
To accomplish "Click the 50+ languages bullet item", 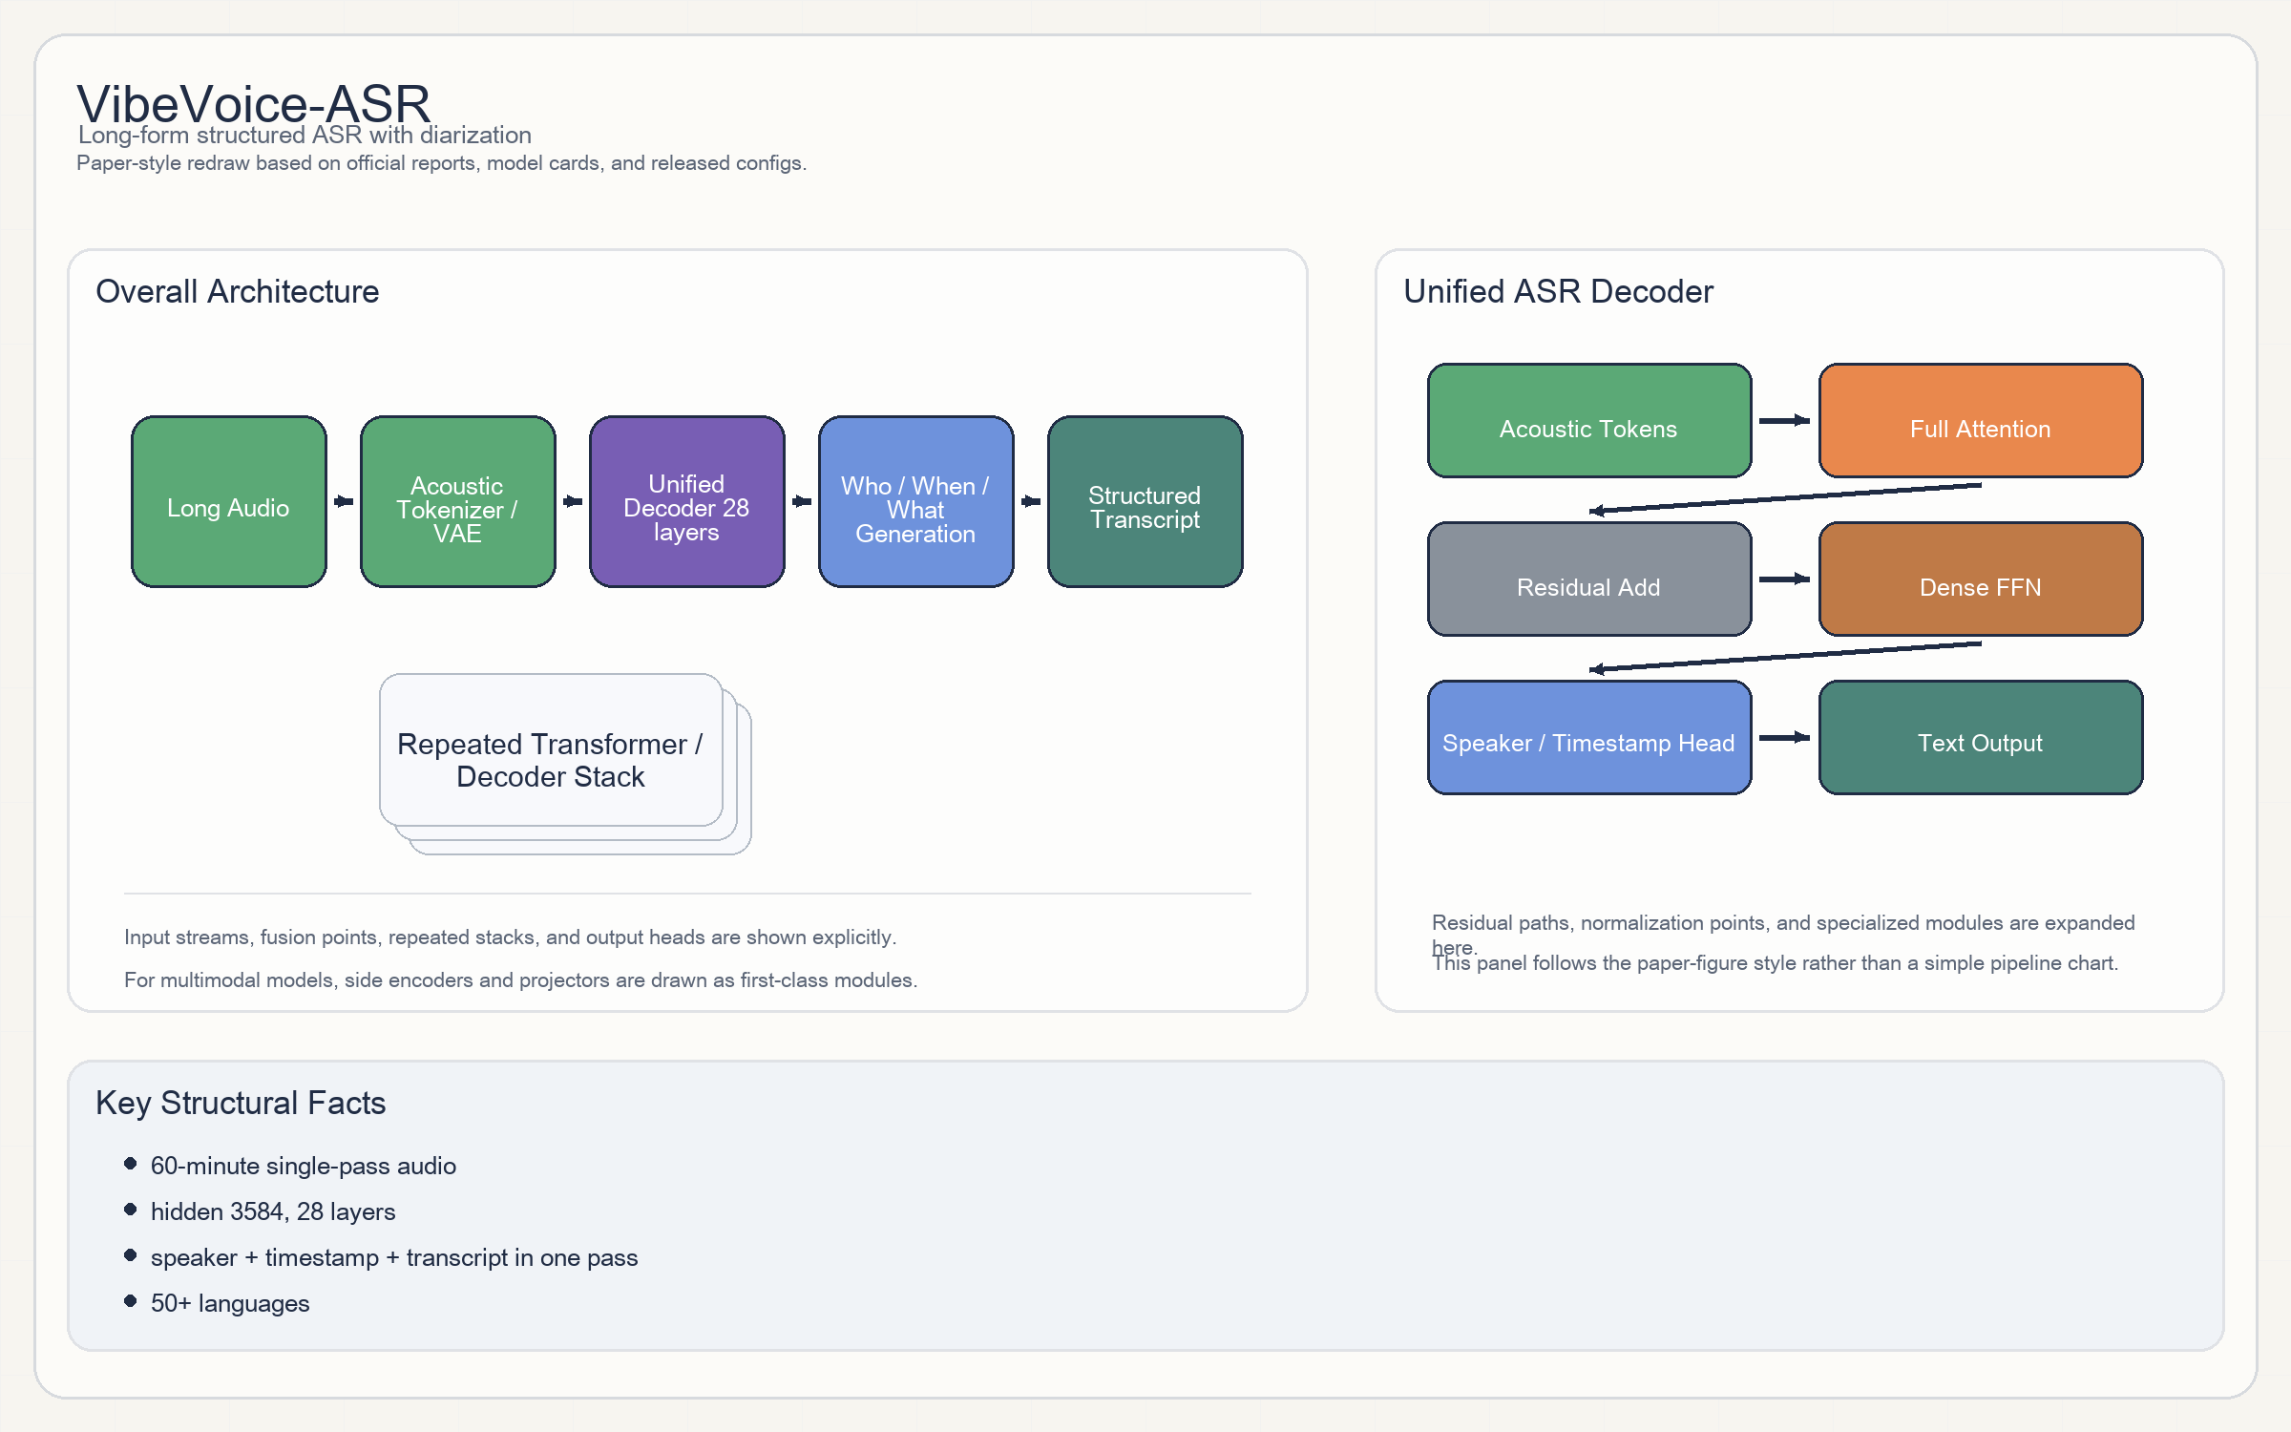I will click(x=229, y=1303).
